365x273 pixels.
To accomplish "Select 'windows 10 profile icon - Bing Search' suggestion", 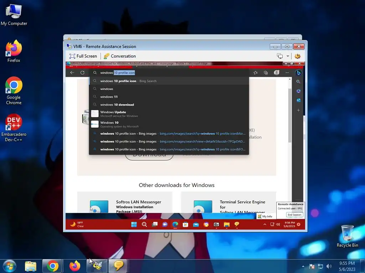I will (x=169, y=81).
